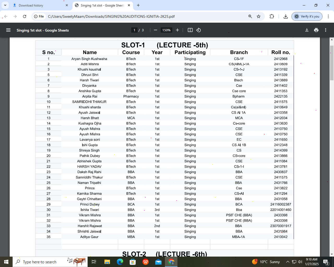The height and width of the screenshot is (267, 334).
Task: Select the Singing 1st slot tab
Action: tap(102, 5)
